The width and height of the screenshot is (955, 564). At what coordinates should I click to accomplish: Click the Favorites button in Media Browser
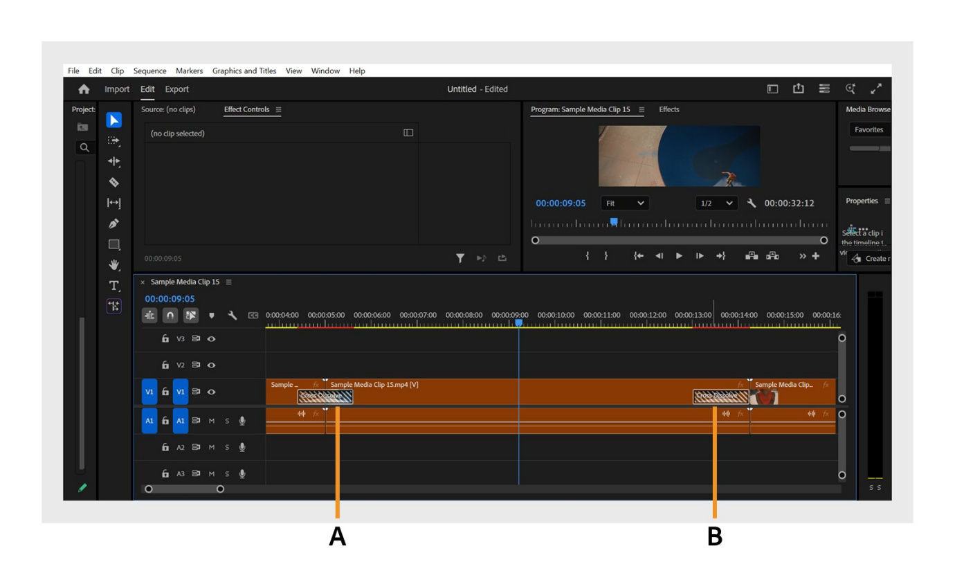click(x=868, y=129)
